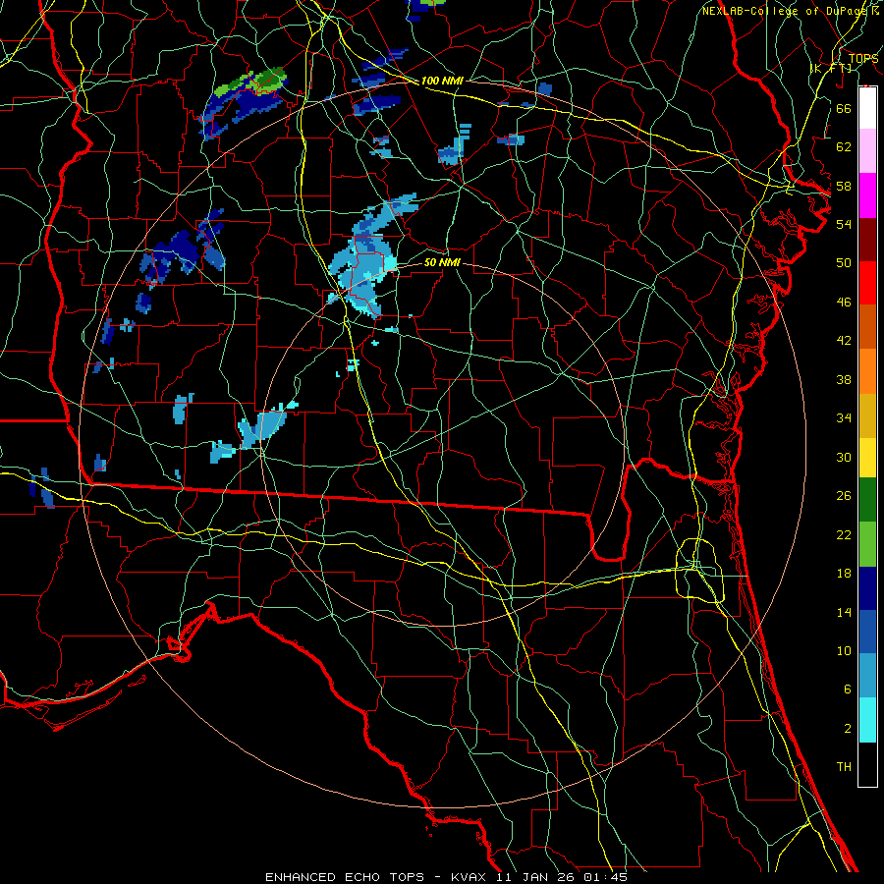Viewport: 884px width, 884px height.
Task: Select the medium blue legend band
Action: click(x=867, y=632)
